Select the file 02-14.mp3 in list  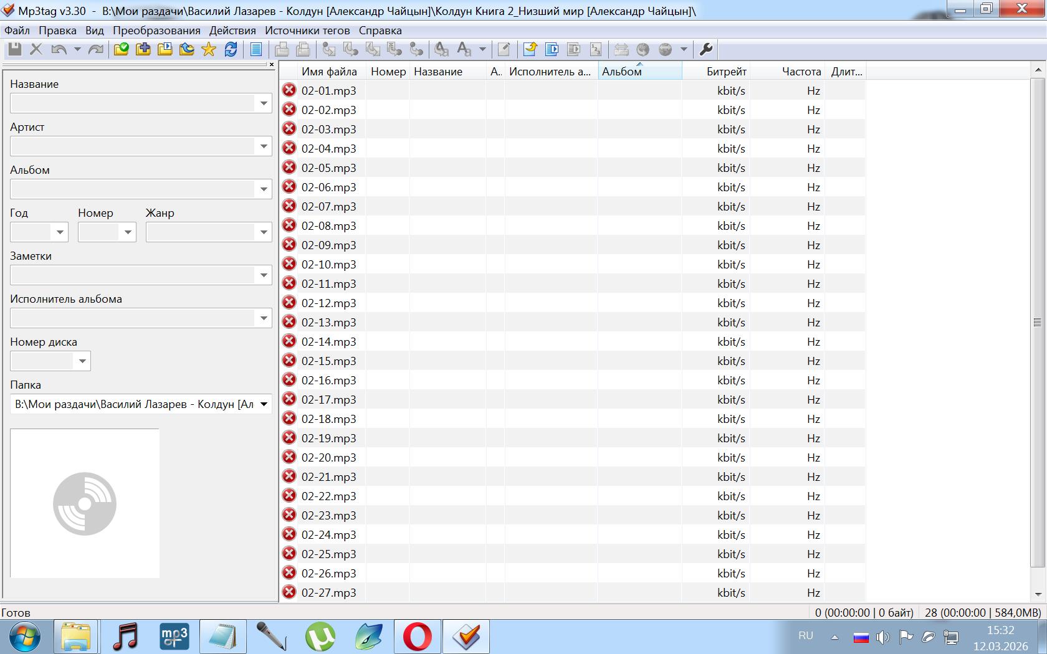coord(328,342)
